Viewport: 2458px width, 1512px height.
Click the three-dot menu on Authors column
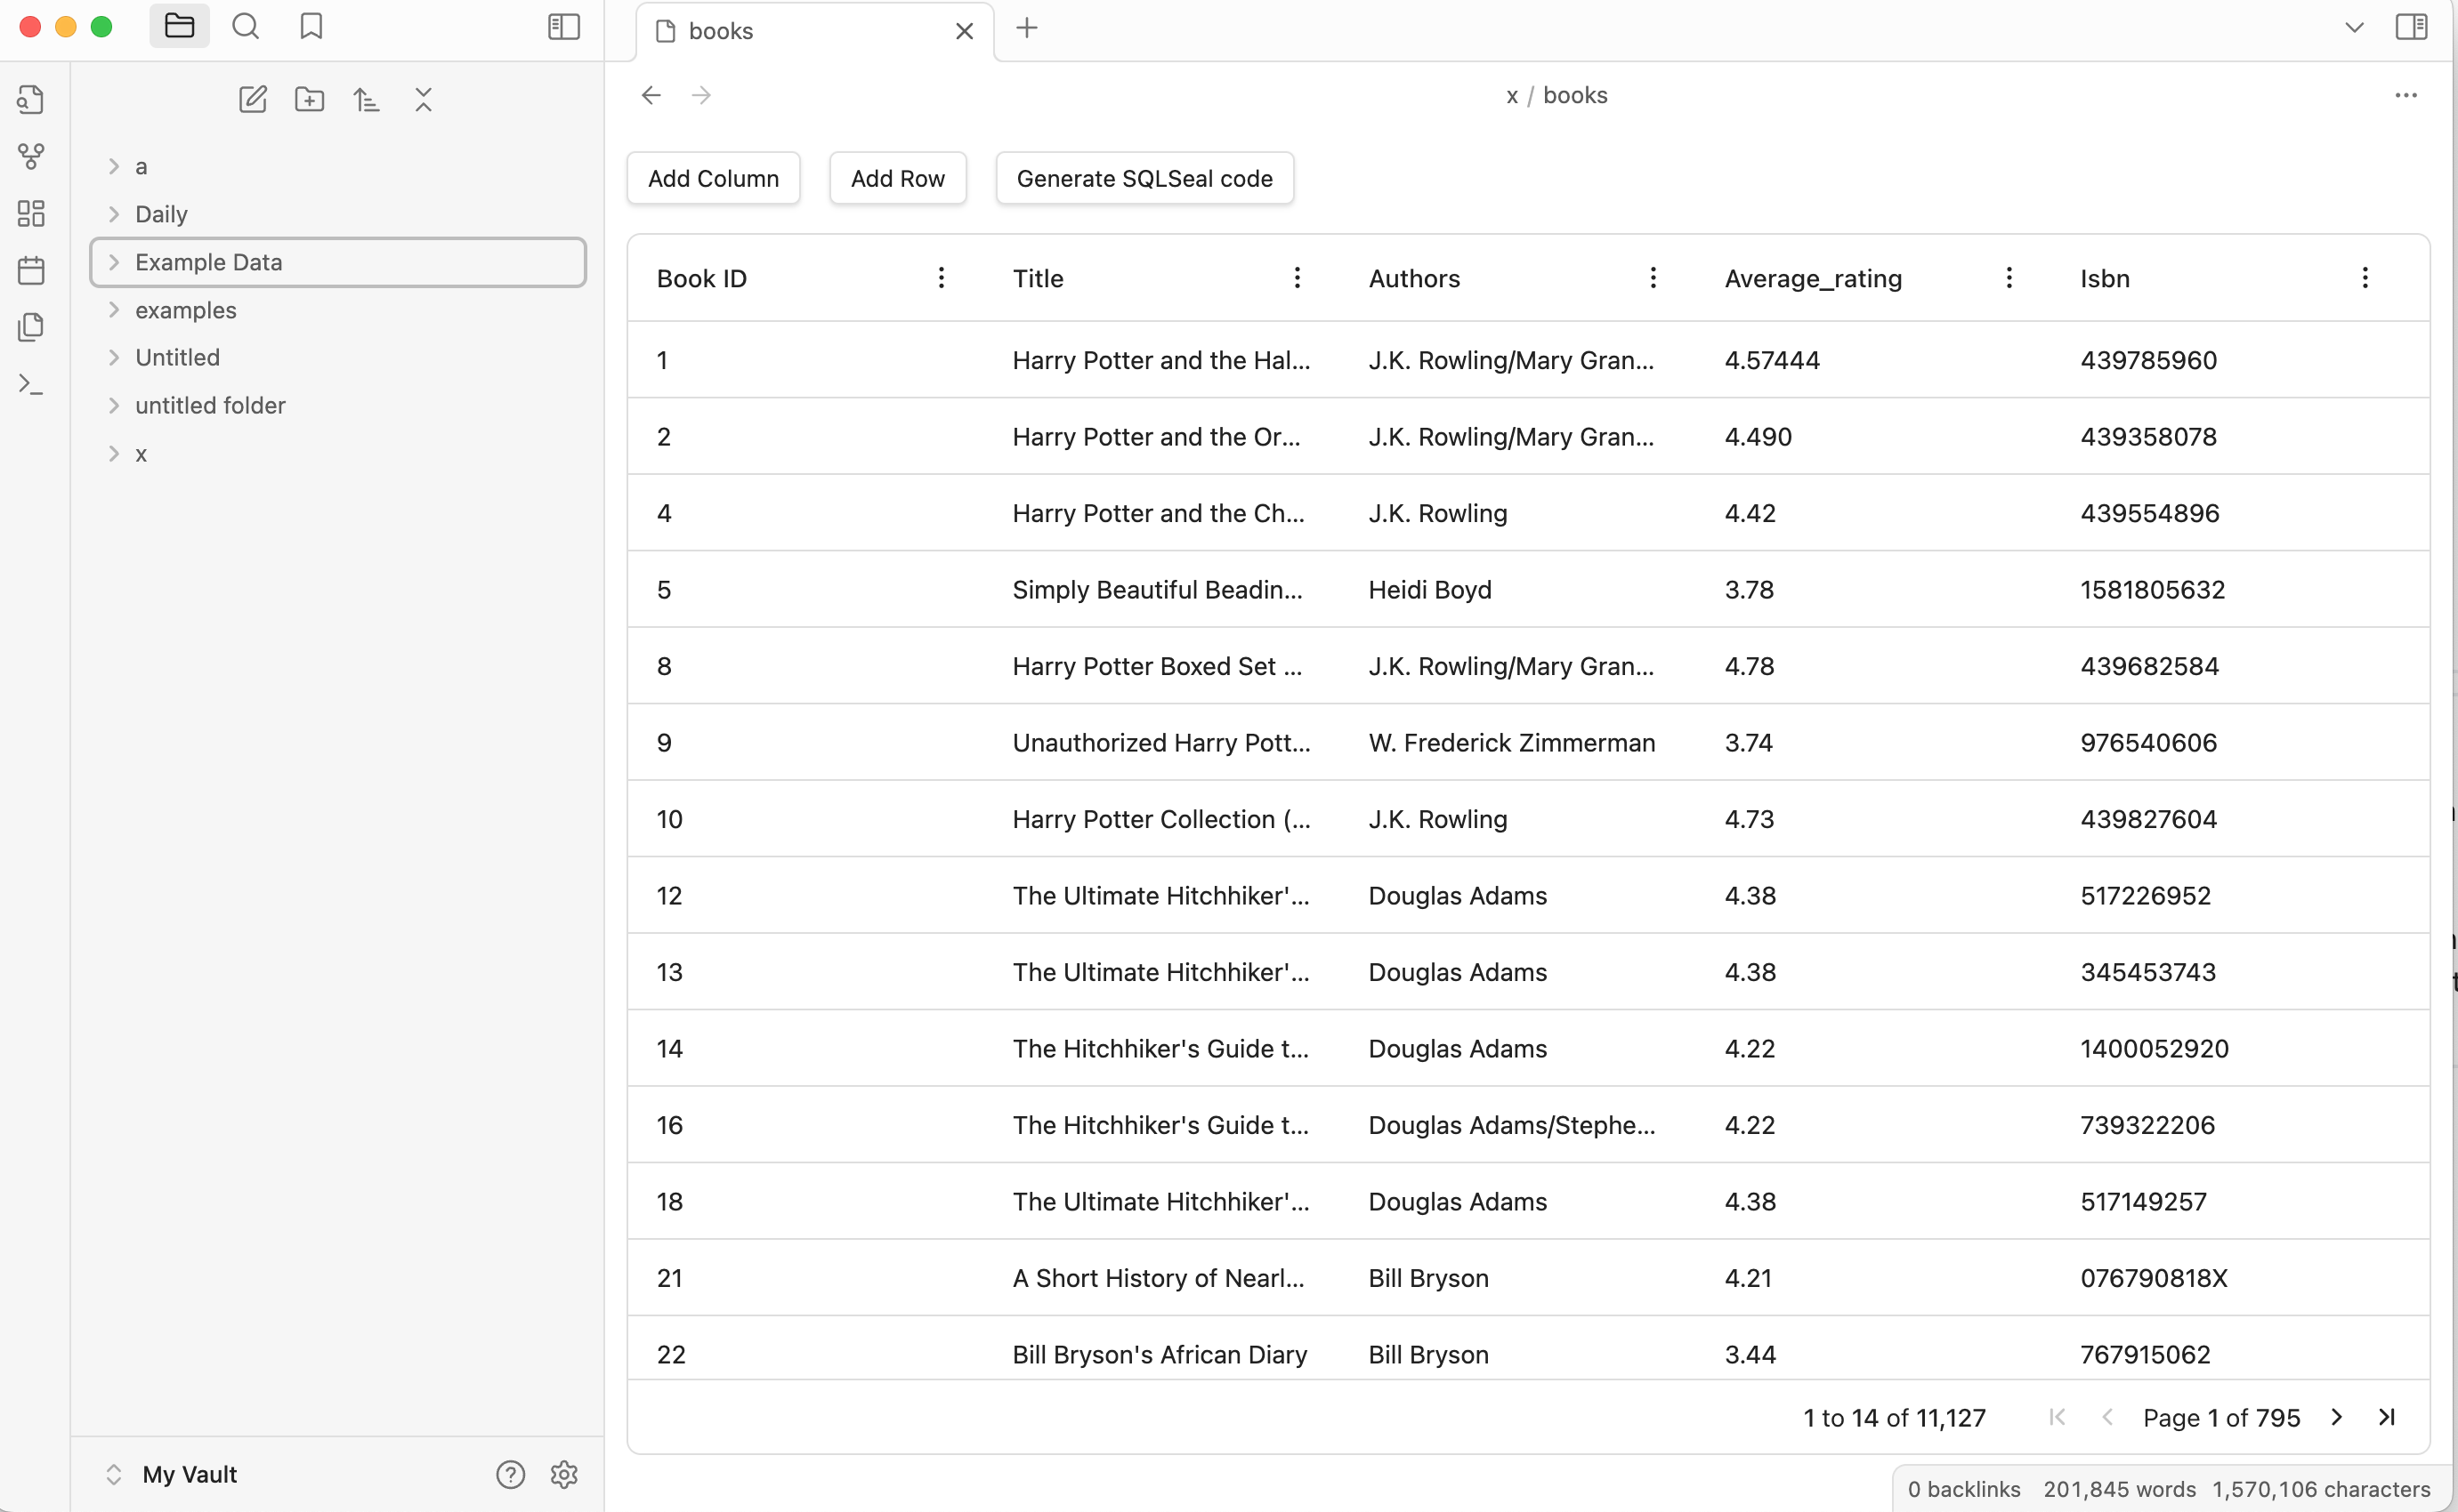(1652, 277)
